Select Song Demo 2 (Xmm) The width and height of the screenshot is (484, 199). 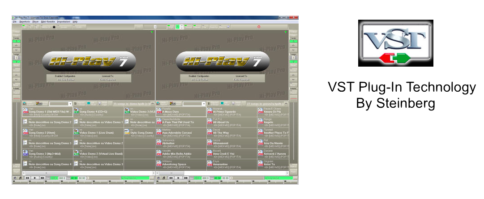(x=47, y=133)
